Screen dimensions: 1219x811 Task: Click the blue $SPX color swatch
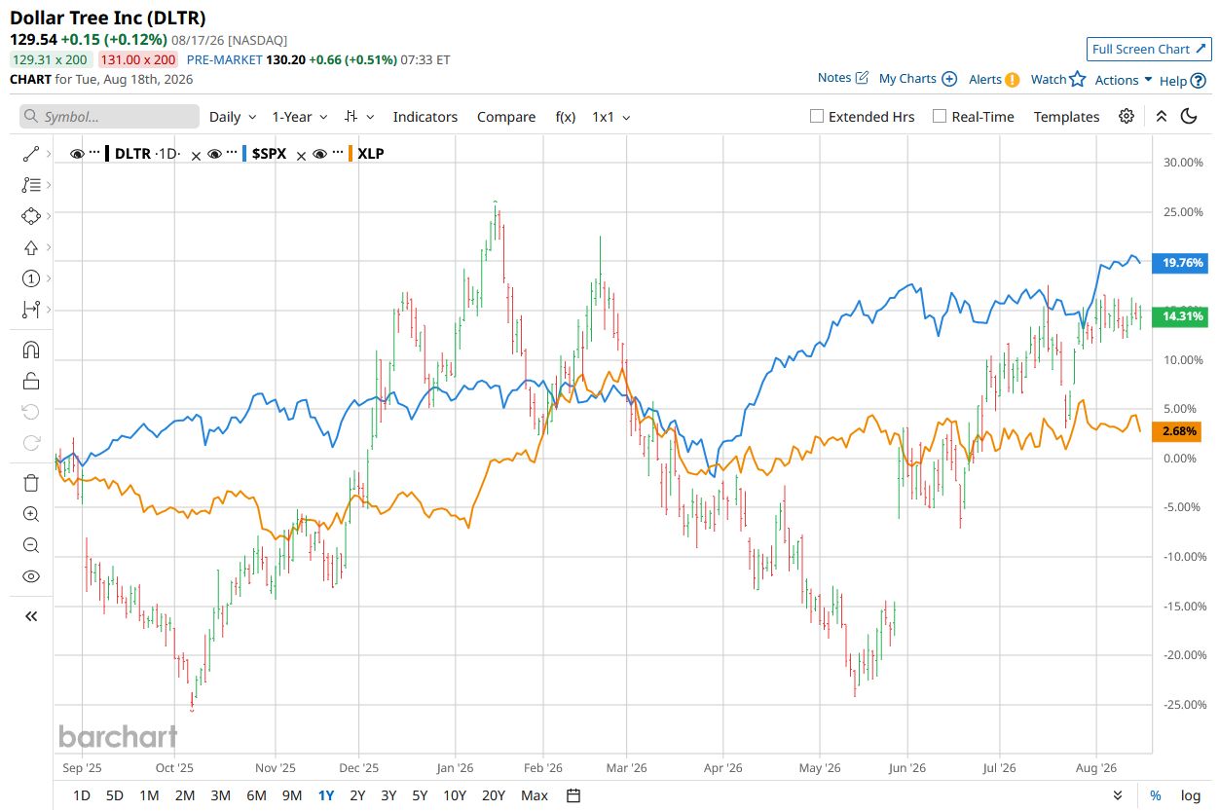(x=243, y=154)
